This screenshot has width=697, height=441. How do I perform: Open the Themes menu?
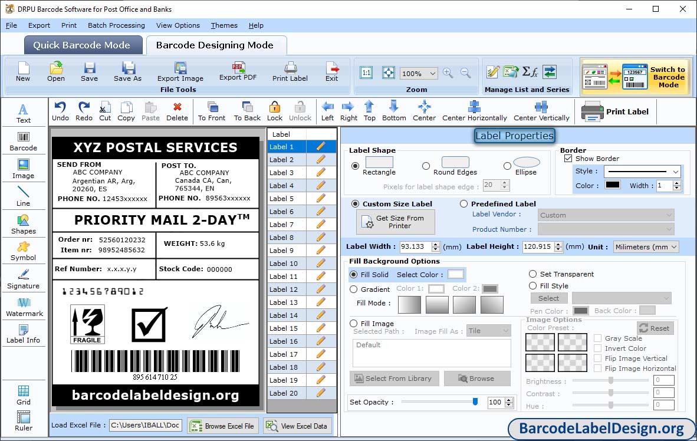click(224, 25)
